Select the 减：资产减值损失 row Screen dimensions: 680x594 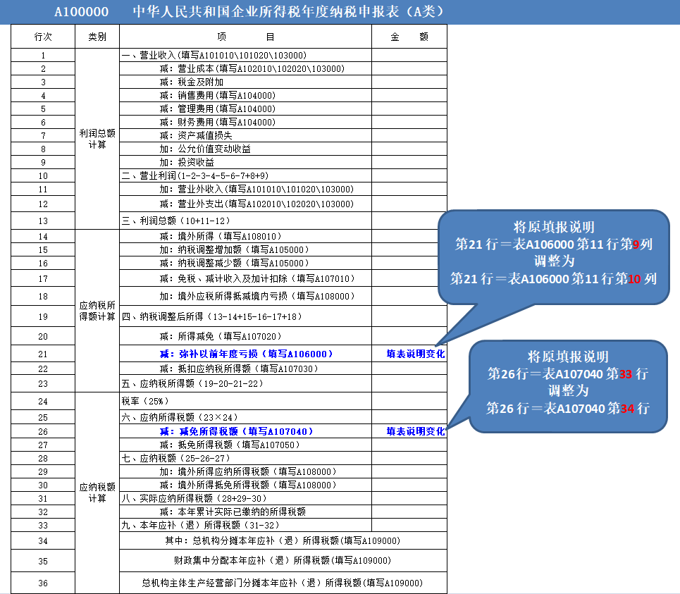coord(245,136)
